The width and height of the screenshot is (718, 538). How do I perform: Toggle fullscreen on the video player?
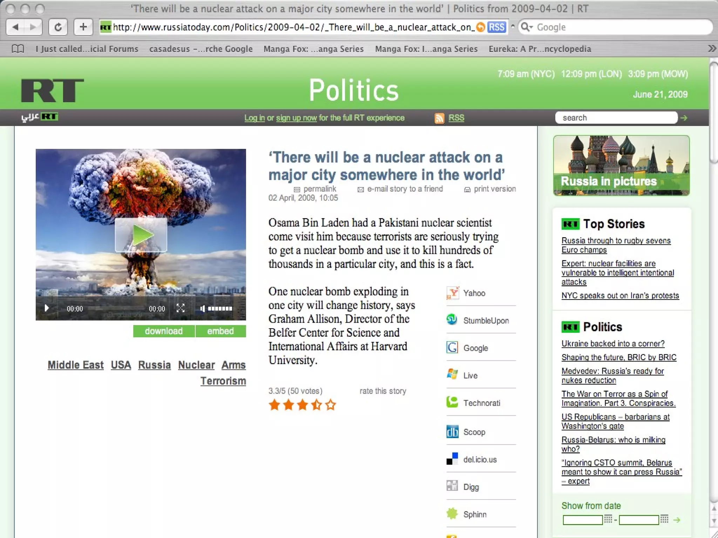pos(180,308)
